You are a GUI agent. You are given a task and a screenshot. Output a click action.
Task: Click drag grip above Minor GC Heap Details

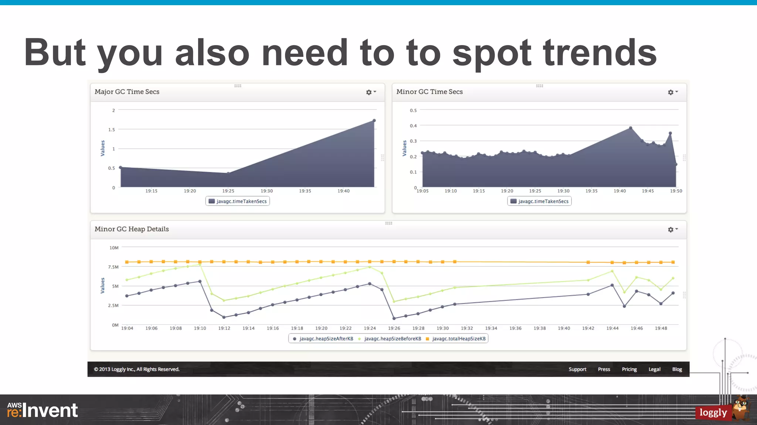pos(388,223)
